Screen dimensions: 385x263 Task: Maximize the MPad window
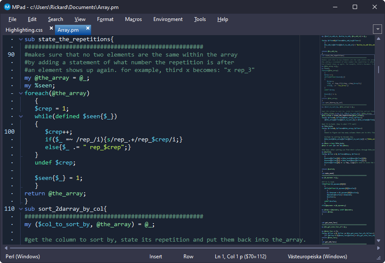354,7
